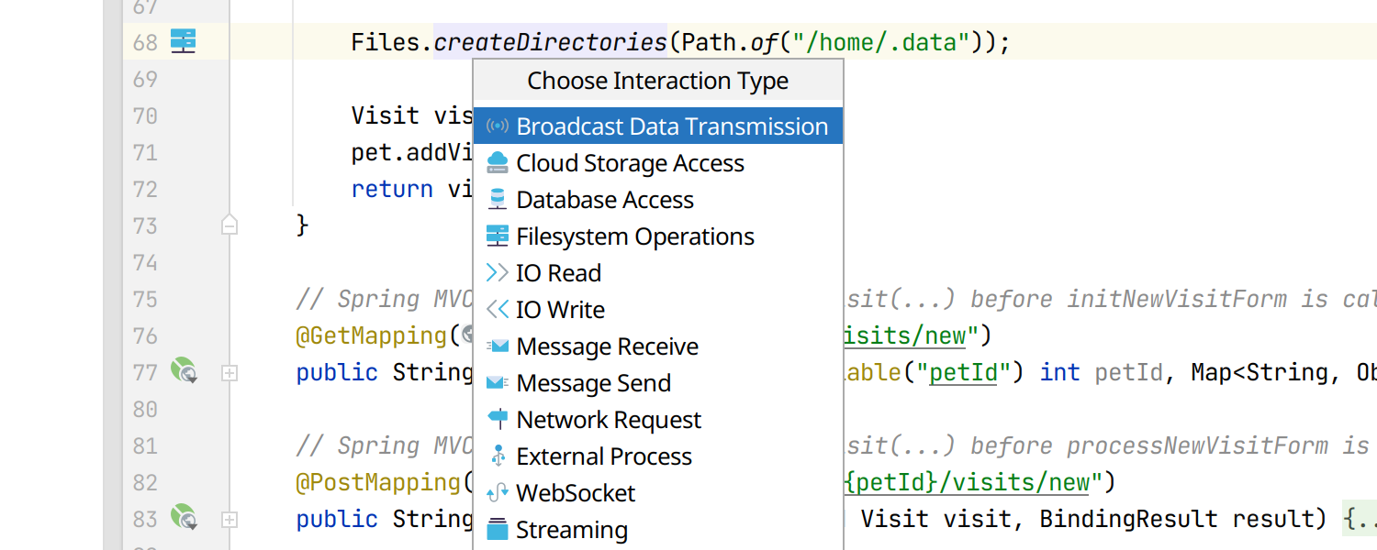The width and height of the screenshot is (1377, 550).
Task: Click the IO Read double-chevron icon
Action: 497,273
